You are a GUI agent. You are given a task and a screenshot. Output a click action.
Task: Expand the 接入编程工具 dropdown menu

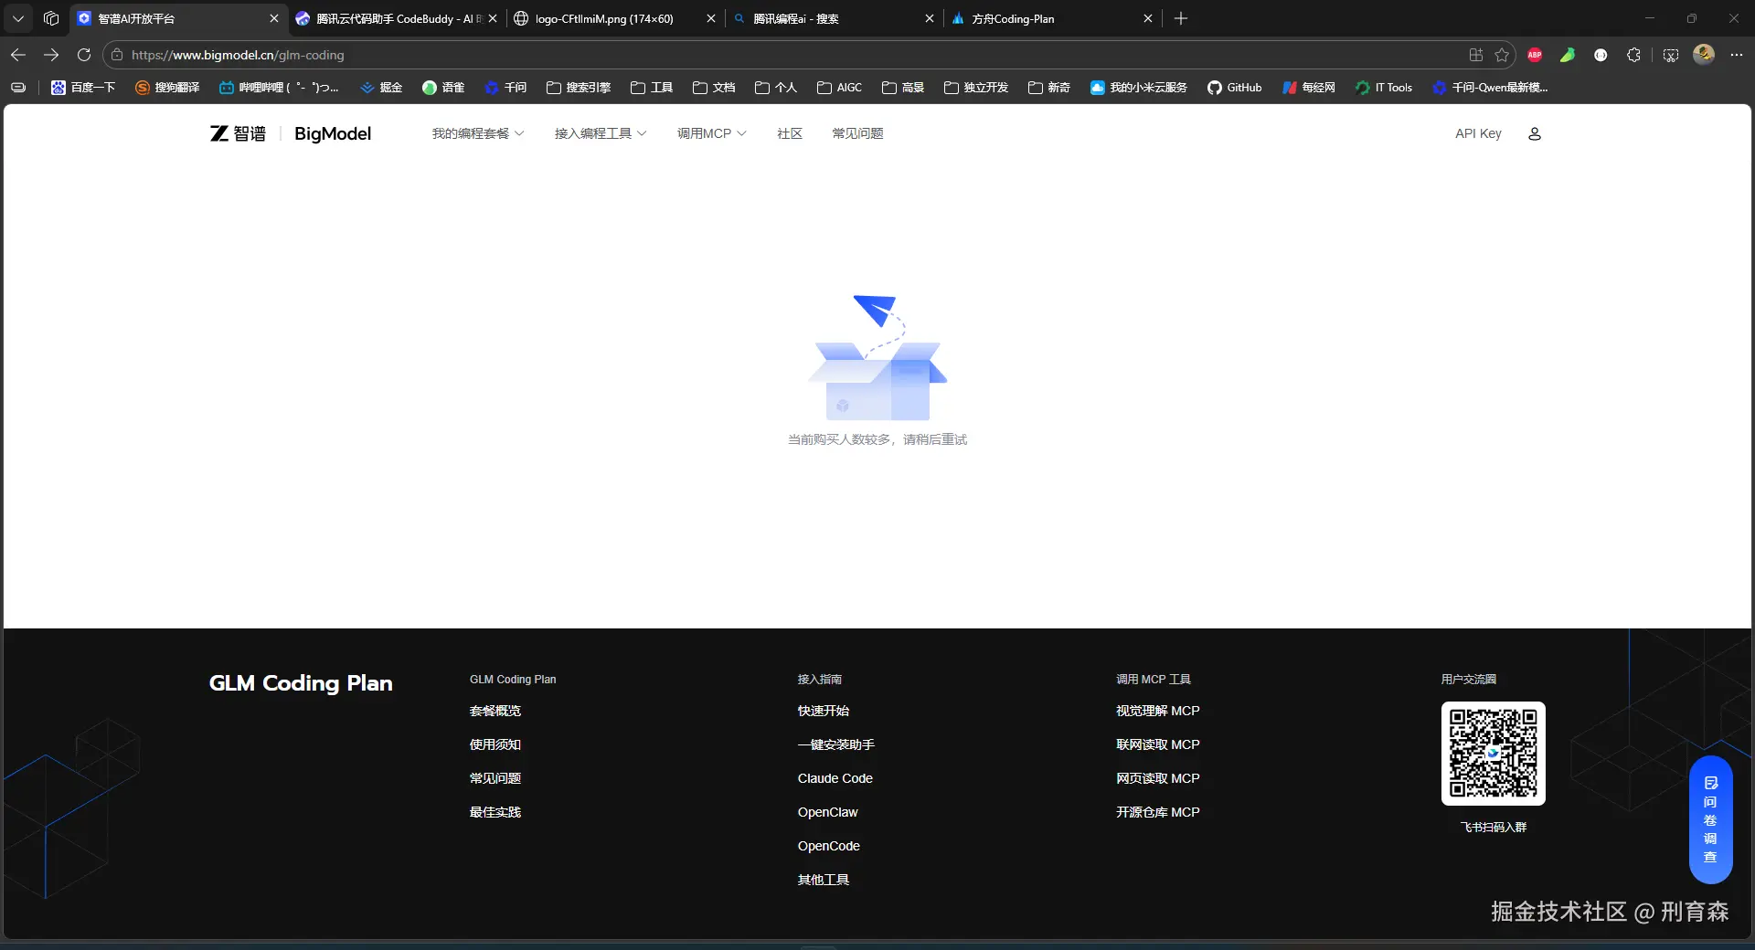[x=600, y=133]
